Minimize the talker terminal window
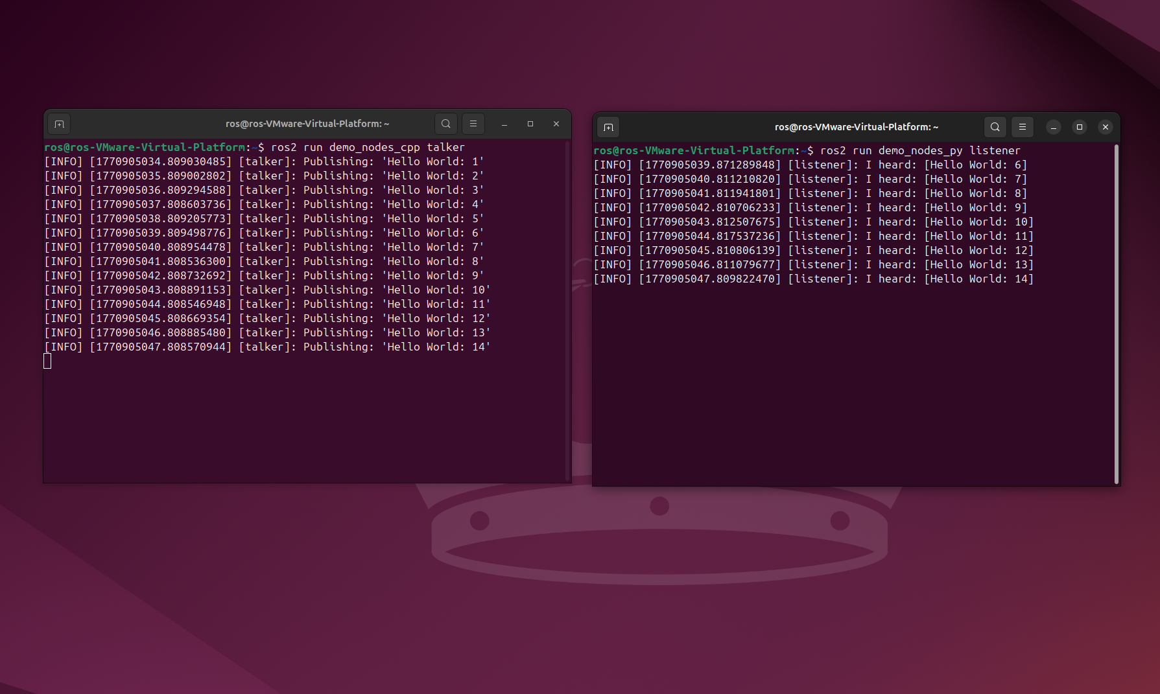 pos(504,124)
